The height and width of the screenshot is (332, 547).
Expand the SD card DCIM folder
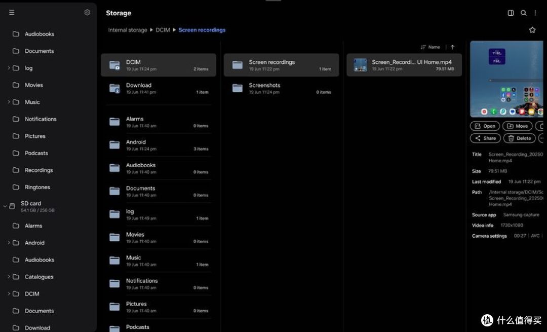click(9, 293)
